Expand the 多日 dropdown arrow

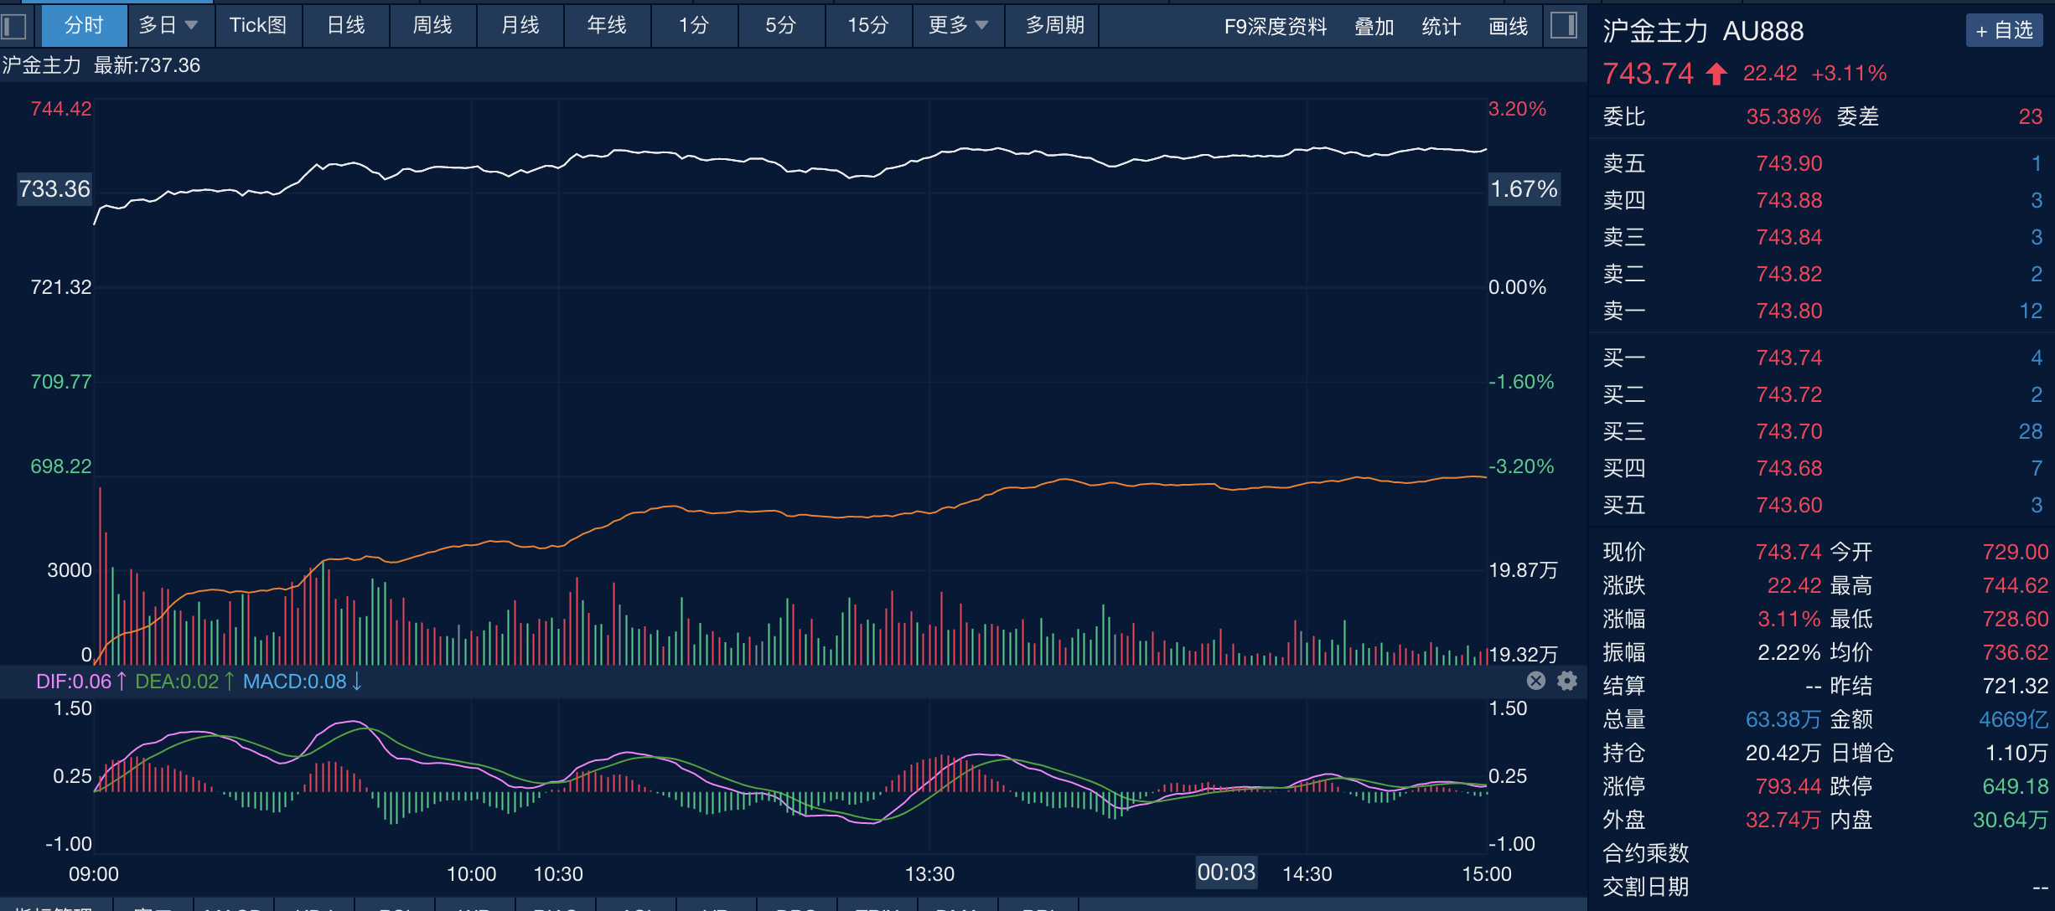[x=191, y=25]
